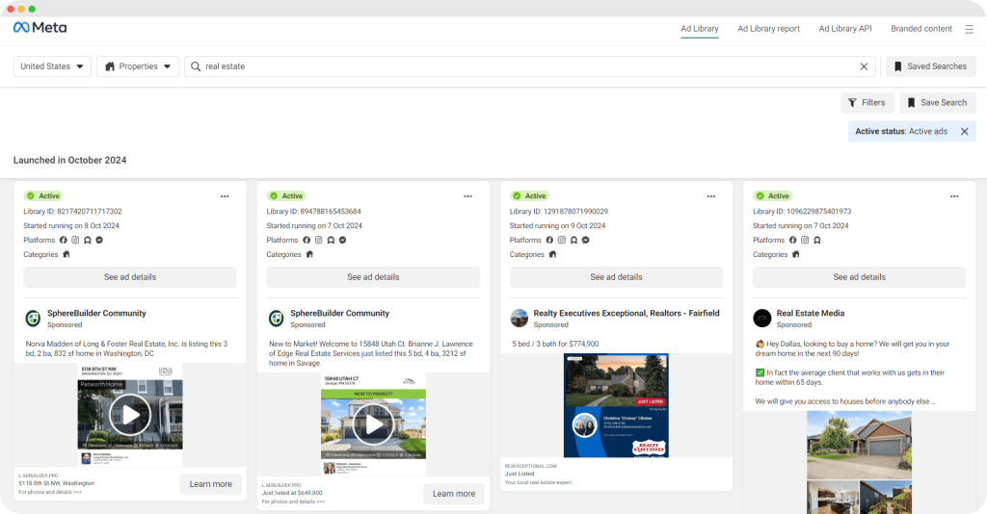Viewport: 987px width, 514px height.
Task: Open Saved Searches
Action: [931, 66]
